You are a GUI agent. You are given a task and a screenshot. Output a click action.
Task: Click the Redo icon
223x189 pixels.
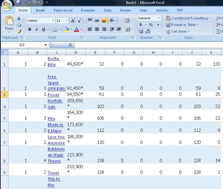pyautogui.click(x=34, y=2)
